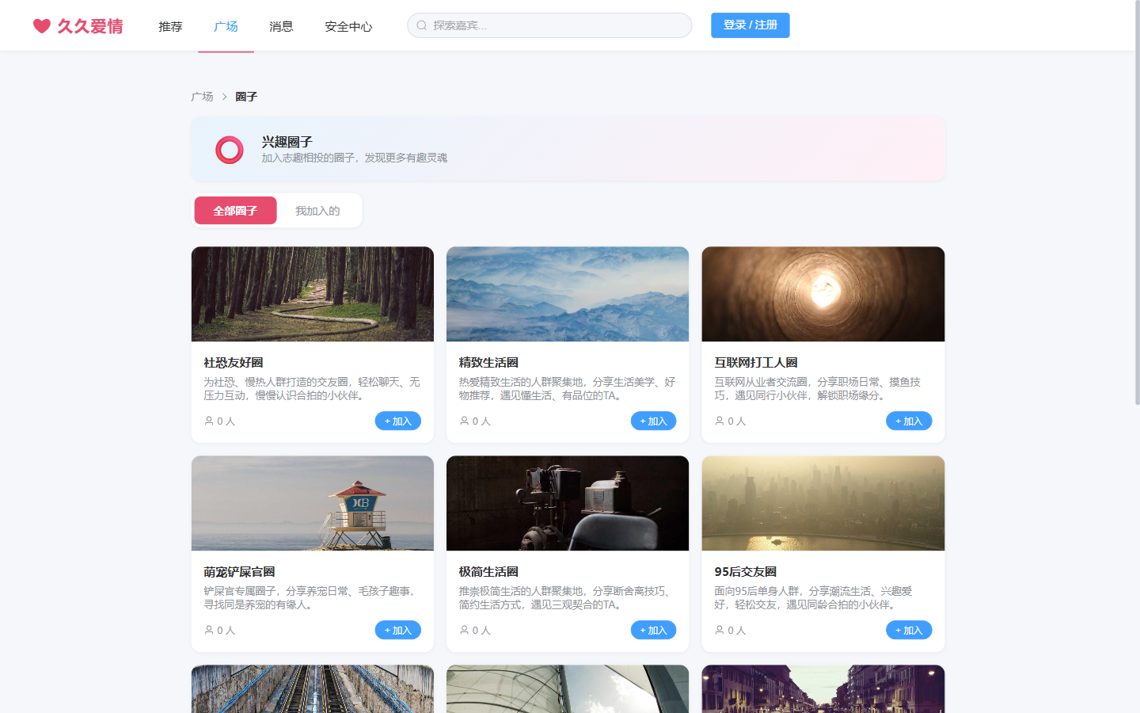Image resolution: width=1140 pixels, height=713 pixels.
Task: Click member count icon in 极简生活圈 card
Action: coord(464,630)
